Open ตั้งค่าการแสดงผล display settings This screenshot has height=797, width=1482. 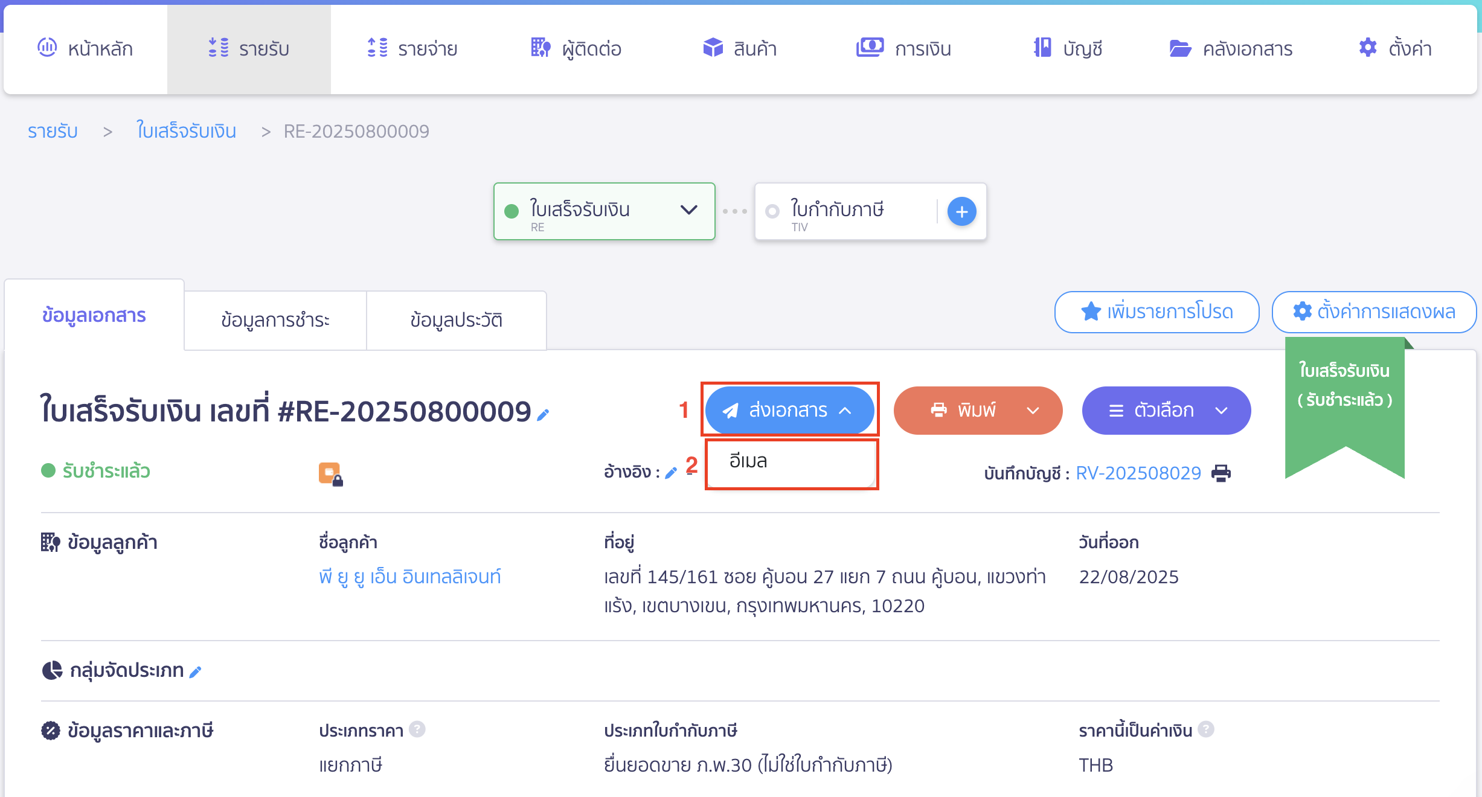pyautogui.click(x=1374, y=312)
